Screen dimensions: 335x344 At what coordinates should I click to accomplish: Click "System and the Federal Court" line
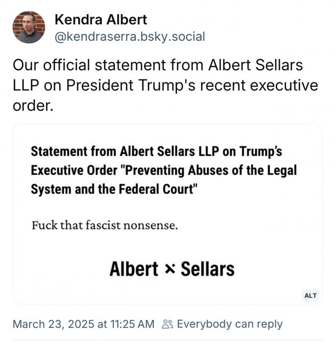[x=117, y=189]
